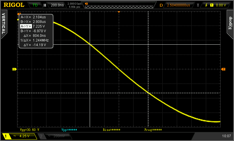This screenshot has height=141, width=234.
Task: Click the 2.50400000us delay readout
Action: coord(179,5)
